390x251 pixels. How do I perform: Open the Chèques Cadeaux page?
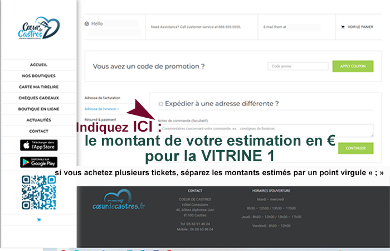coord(38,98)
